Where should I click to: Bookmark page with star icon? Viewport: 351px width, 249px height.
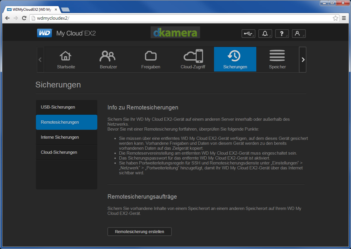(335, 18)
